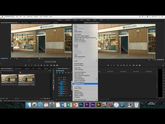Image resolution: width=165 pixels, height=124 pixels.
Task: Select first clip thumbnail in Project panel
Action: click(9, 79)
